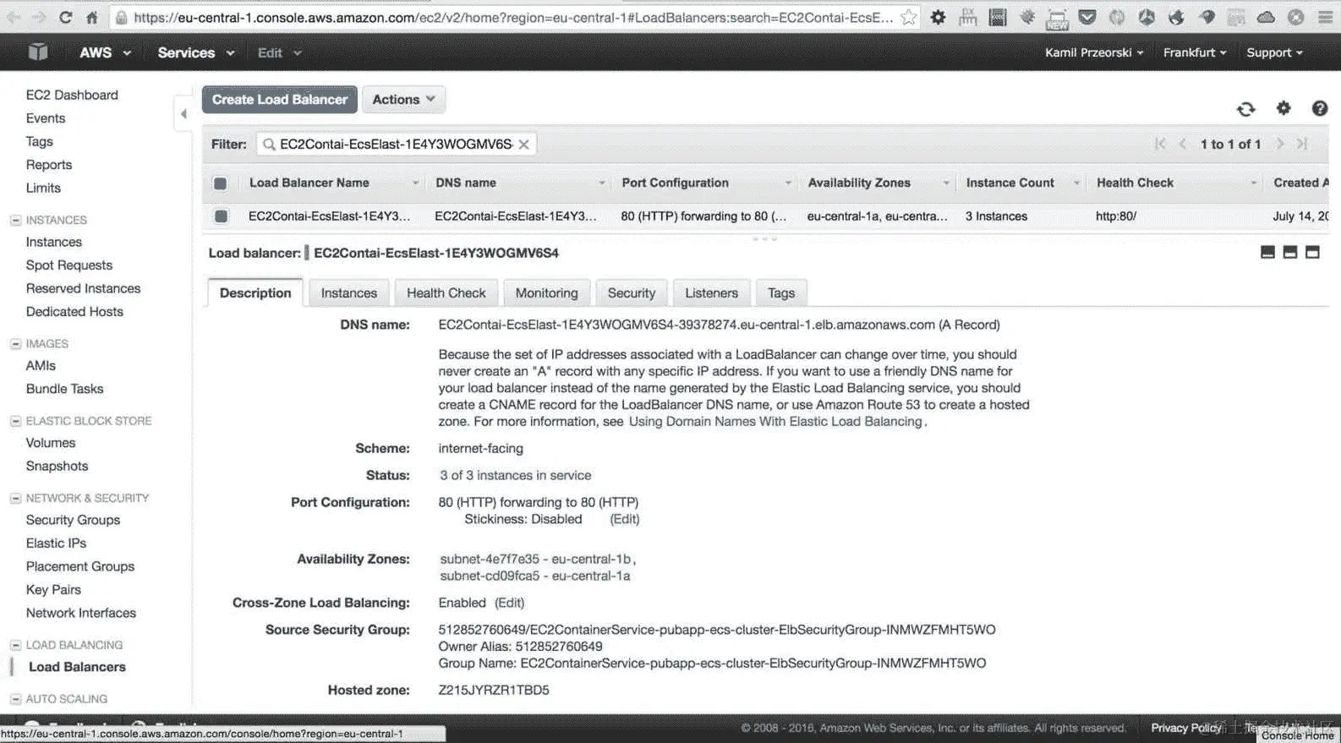Image resolution: width=1341 pixels, height=743 pixels.
Task: Click the filter search input field
Action: pyautogui.click(x=396, y=145)
